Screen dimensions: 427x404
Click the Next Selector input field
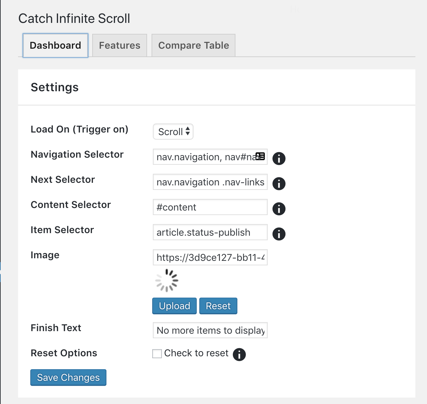coord(210,182)
